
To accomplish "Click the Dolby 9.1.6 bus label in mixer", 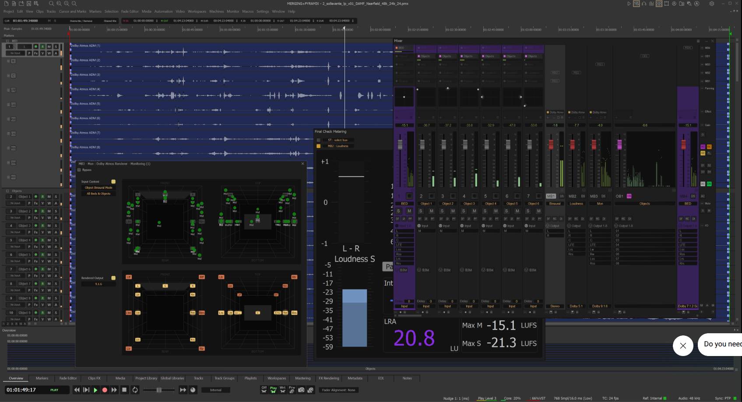I will click(x=600, y=306).
